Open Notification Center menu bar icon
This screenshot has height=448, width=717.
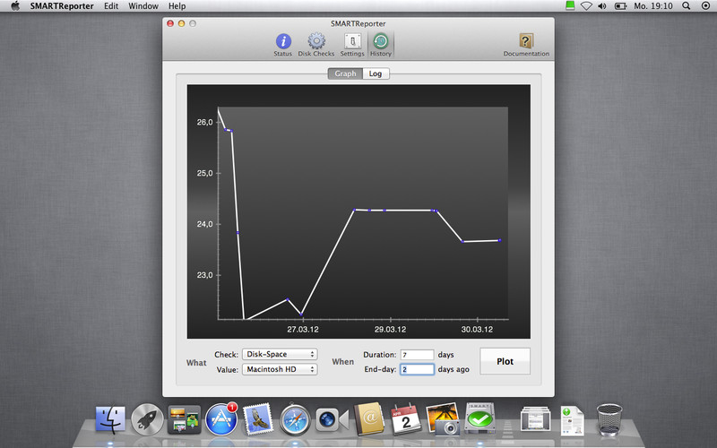[x=705, y=6]
